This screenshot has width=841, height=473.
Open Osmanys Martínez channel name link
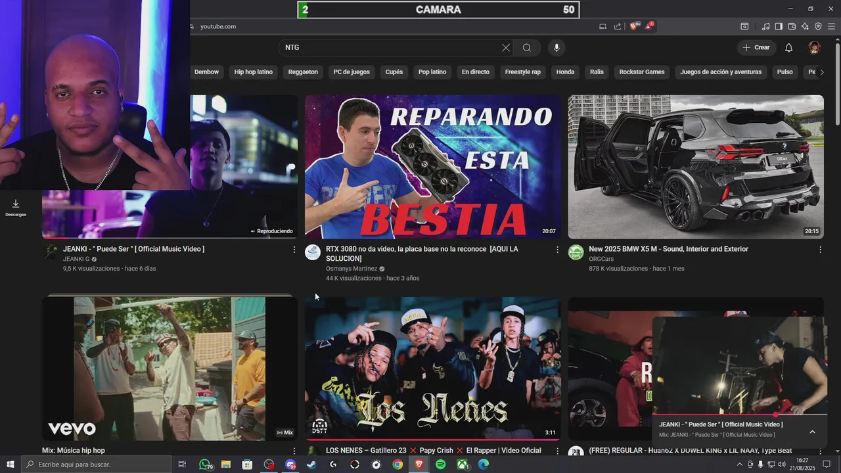(x=352, y=269)
